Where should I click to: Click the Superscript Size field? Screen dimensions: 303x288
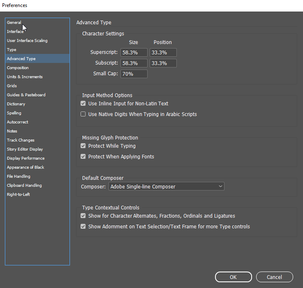134,53
